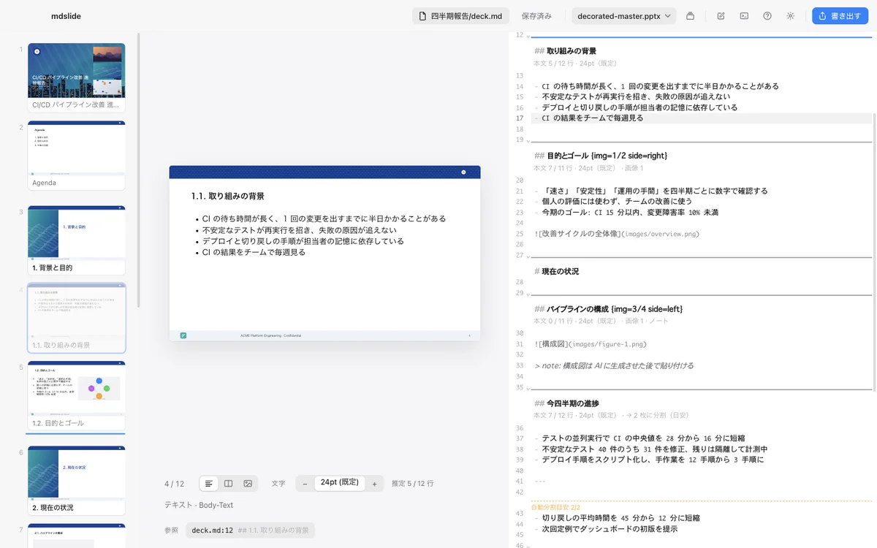Click the editor line 「速さ」「安定性」「運用の手間」
The height and width of the screenshot is (548, 877).
click(702, 191)
